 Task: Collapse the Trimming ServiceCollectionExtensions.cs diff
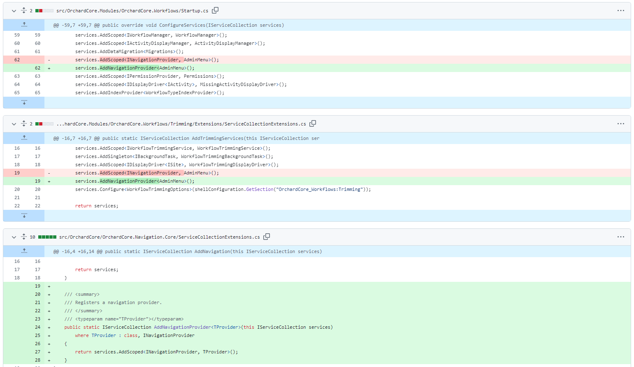click(x=14, y=124)
